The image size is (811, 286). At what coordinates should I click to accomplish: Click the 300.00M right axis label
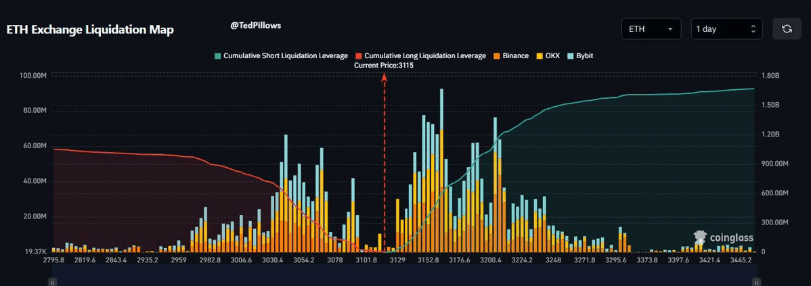(775, 222)
